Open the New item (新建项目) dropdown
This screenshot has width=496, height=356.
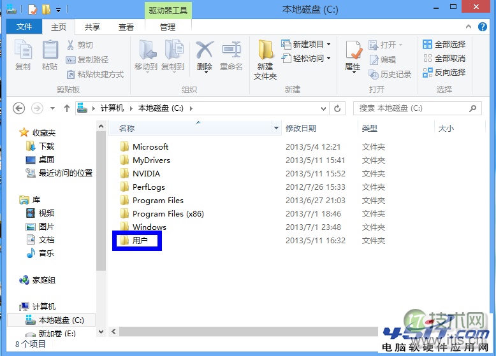[x=306, y=44]
